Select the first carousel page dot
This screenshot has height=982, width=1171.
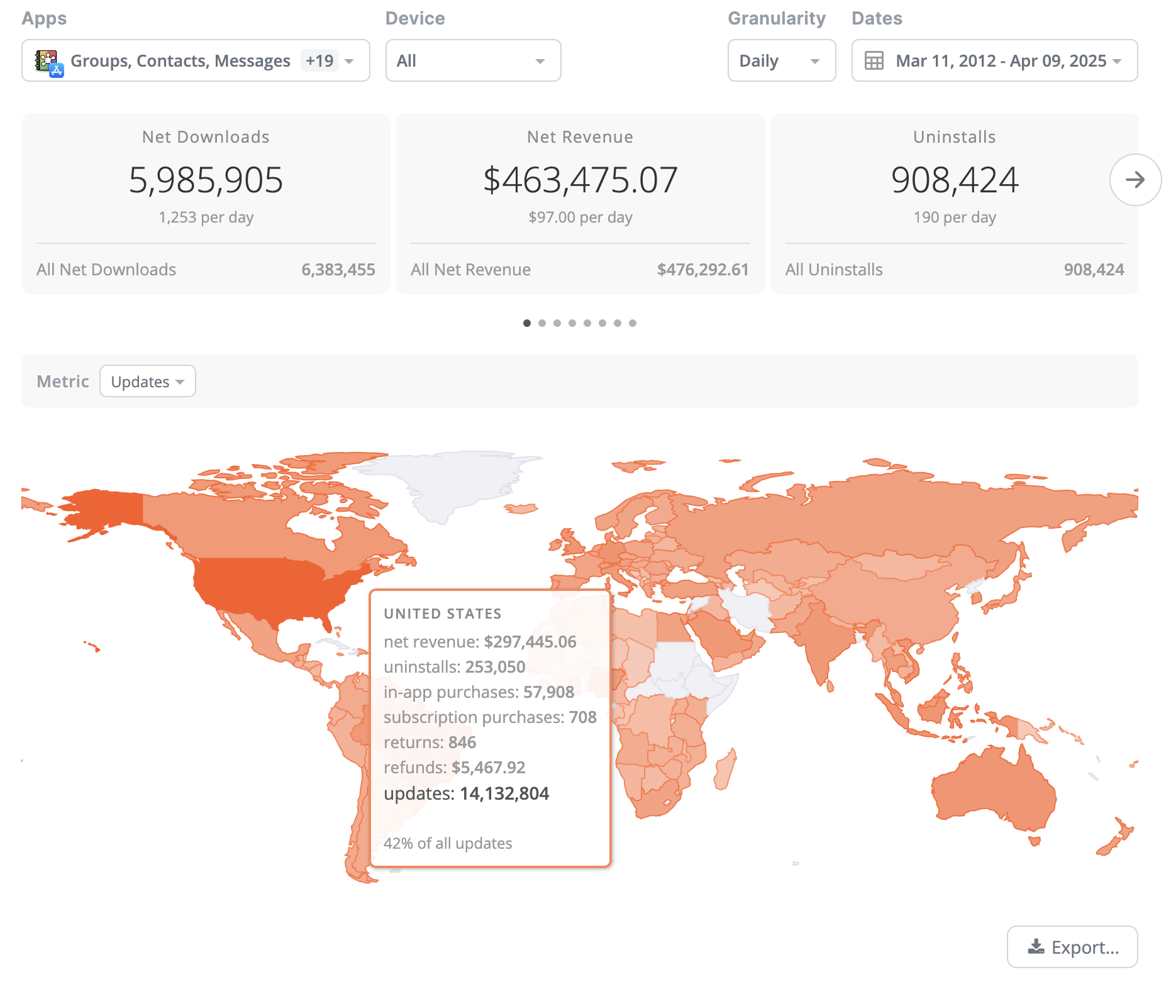coord(527,323)
